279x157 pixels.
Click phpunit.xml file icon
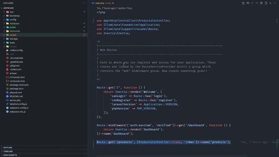click(x=7, y=92)
